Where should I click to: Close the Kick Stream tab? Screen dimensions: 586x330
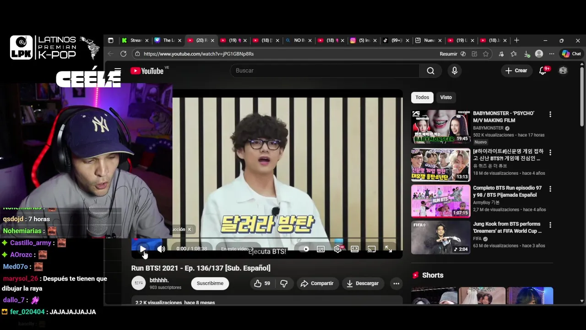tap(147, 40)
